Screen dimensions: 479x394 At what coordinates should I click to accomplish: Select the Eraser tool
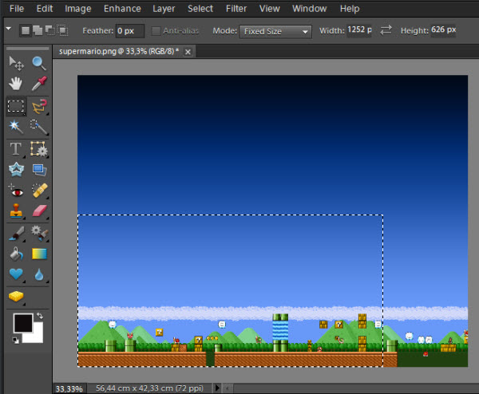39,211
